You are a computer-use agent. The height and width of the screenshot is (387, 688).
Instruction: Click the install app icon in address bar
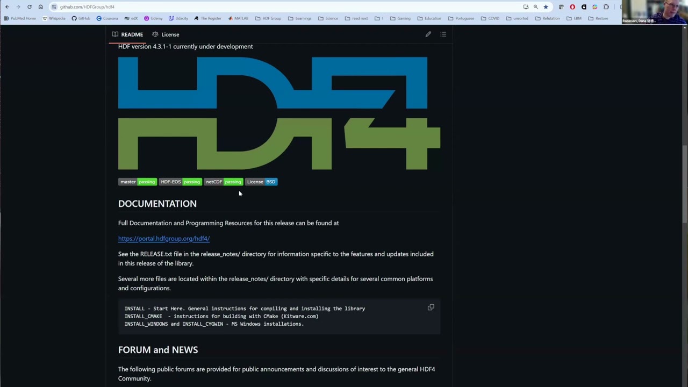pos(526,7)
